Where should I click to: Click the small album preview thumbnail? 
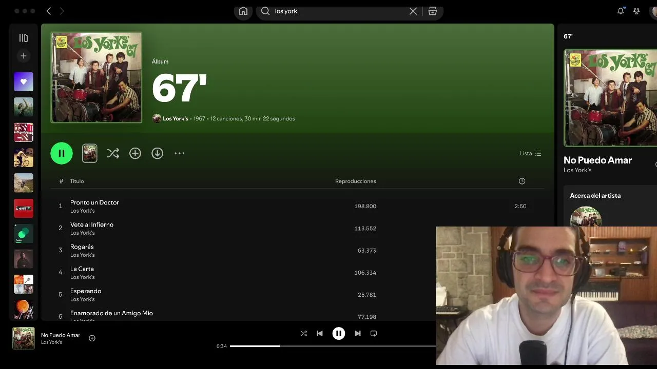[x=90, y=153]
